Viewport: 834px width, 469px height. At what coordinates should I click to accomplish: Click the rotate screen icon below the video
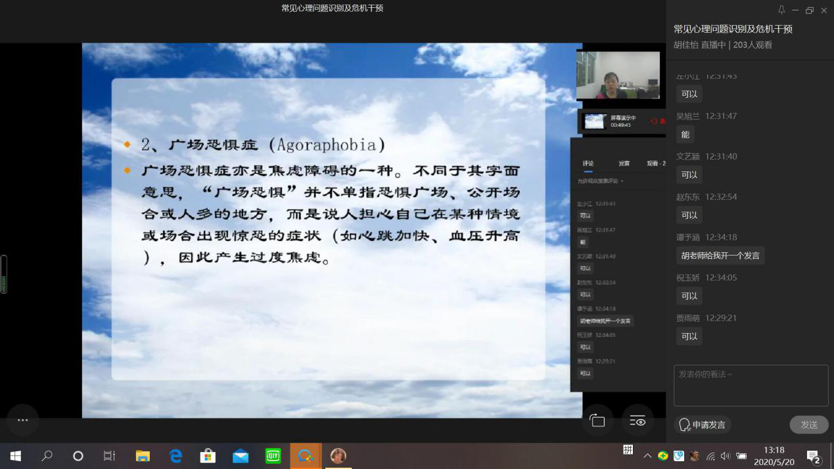point(597,421)
